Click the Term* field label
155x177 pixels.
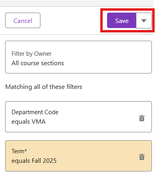19,151
